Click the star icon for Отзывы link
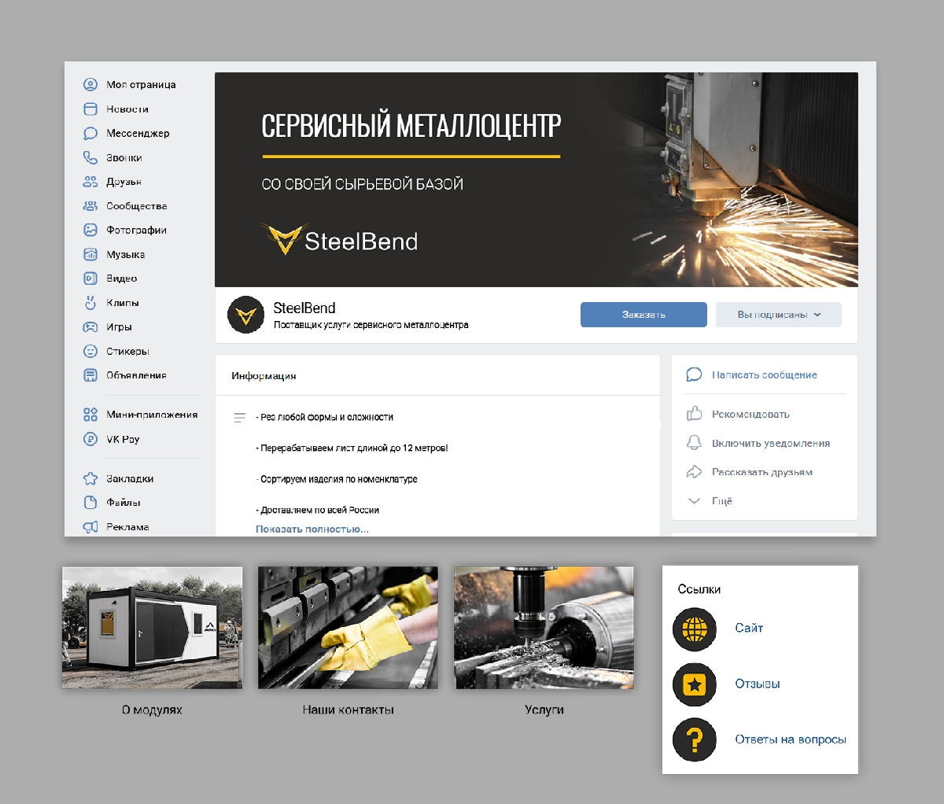This screenshot has height=804, width=944. pyautogui.click(x=695, y=684)
